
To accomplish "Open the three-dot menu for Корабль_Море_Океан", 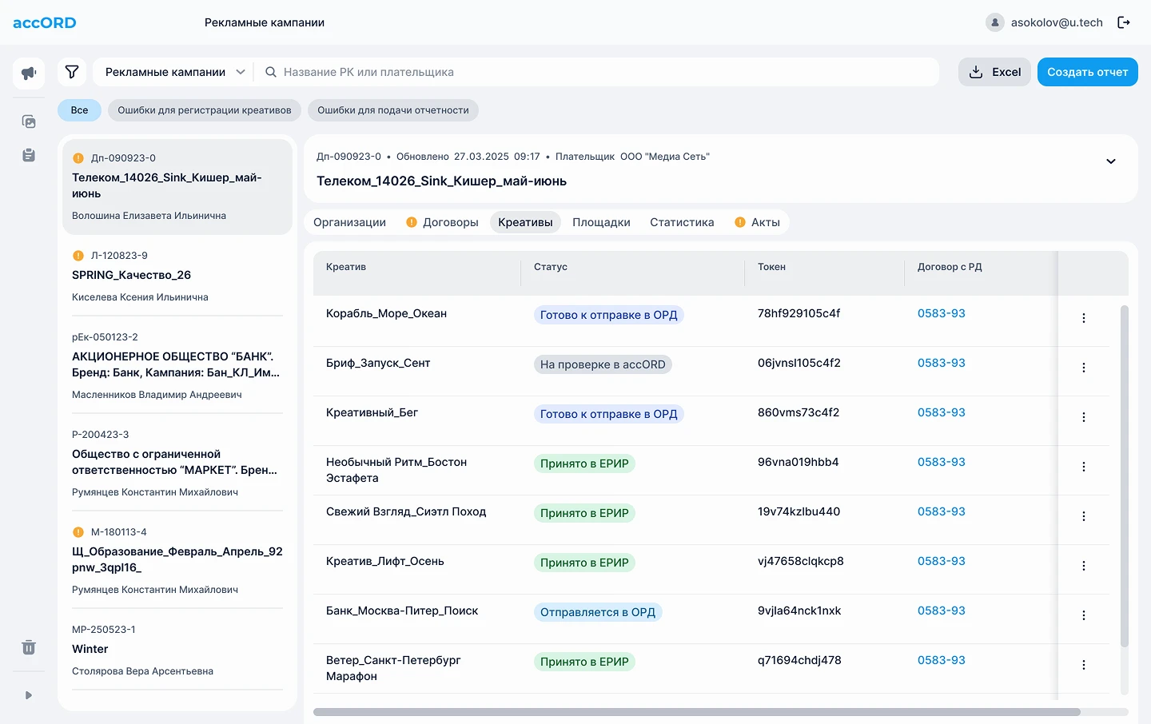I will [1084, 318].
